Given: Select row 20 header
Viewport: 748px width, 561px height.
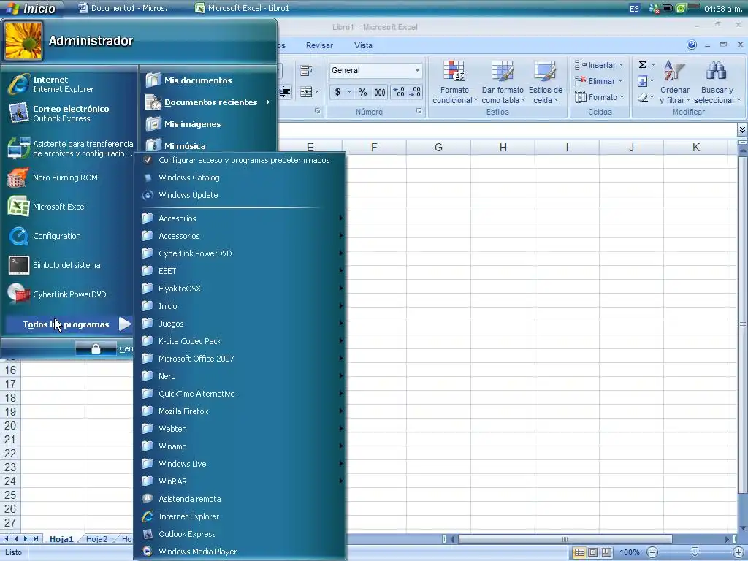Looking at the screenshot, I should [10, 426].
